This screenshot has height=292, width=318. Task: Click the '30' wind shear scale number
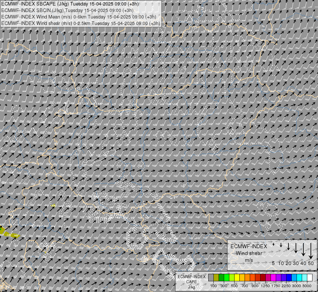296,263
